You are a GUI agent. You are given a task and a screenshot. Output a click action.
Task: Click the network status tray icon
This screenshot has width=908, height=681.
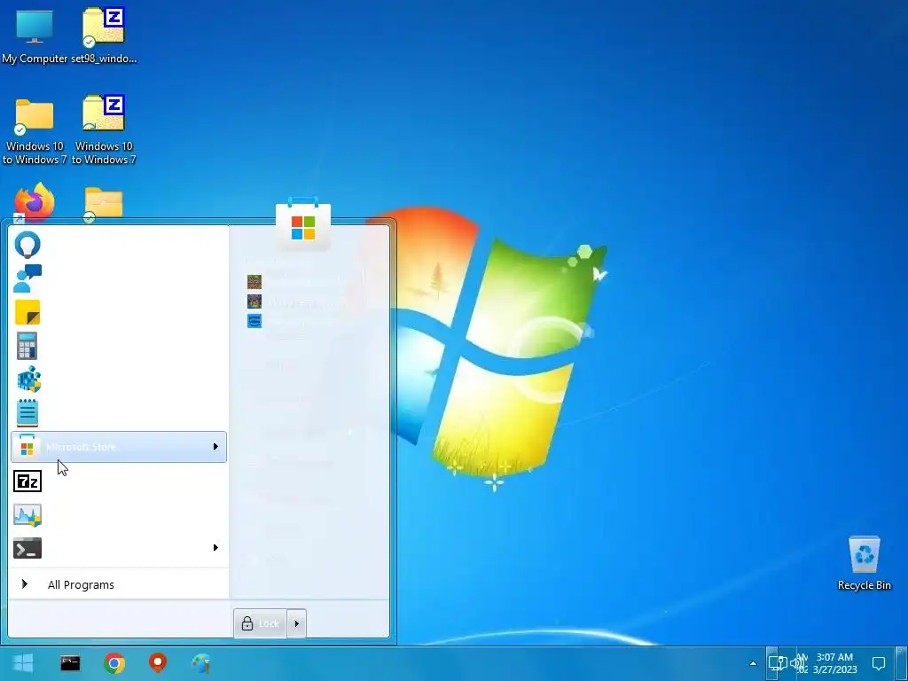[x=777, y=663]
